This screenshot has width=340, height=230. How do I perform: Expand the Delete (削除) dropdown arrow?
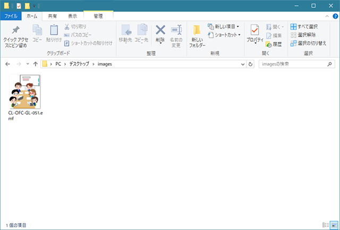click(160, 43)
